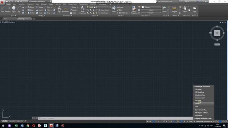Toggle grid display in status bar
228x128 pixels.
[x=154, y=122]
